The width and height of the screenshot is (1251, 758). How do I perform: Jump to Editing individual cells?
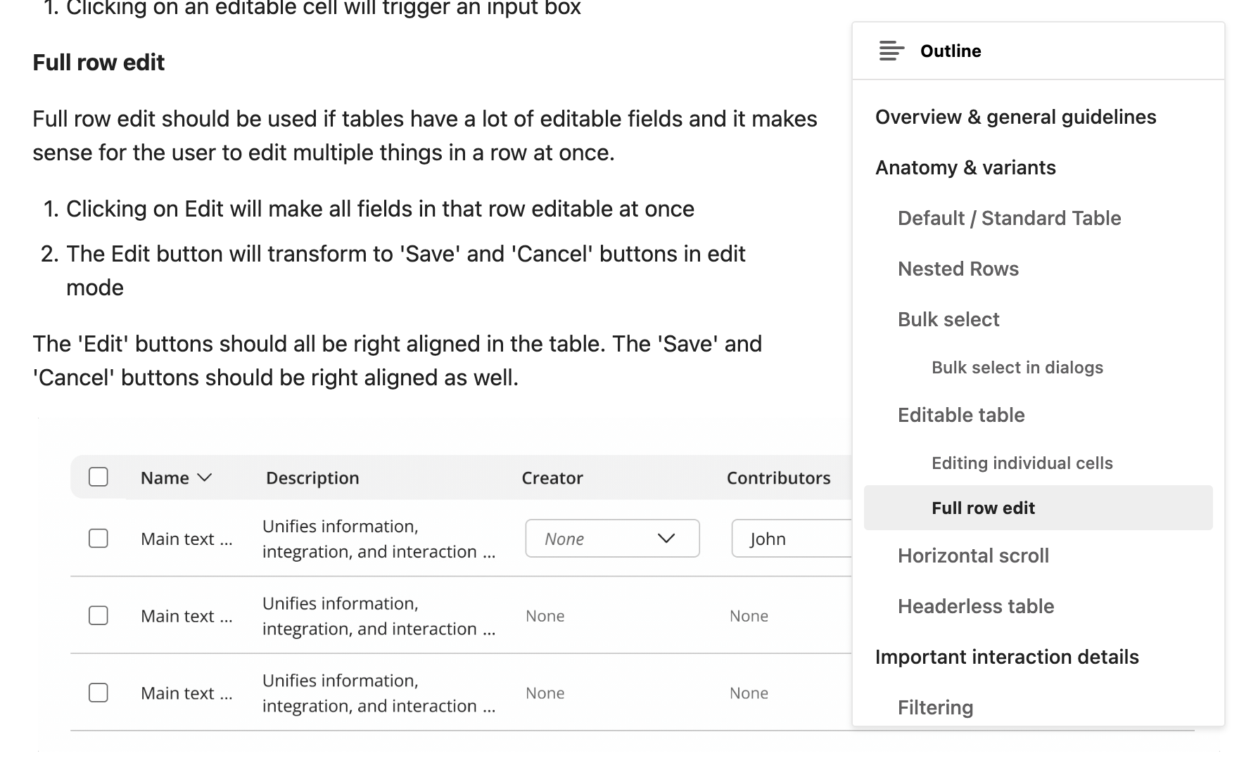pos(1022,463)
